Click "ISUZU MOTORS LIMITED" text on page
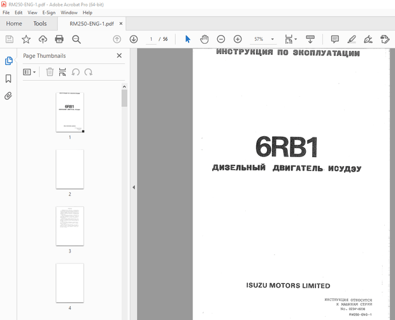 [288, 286]
